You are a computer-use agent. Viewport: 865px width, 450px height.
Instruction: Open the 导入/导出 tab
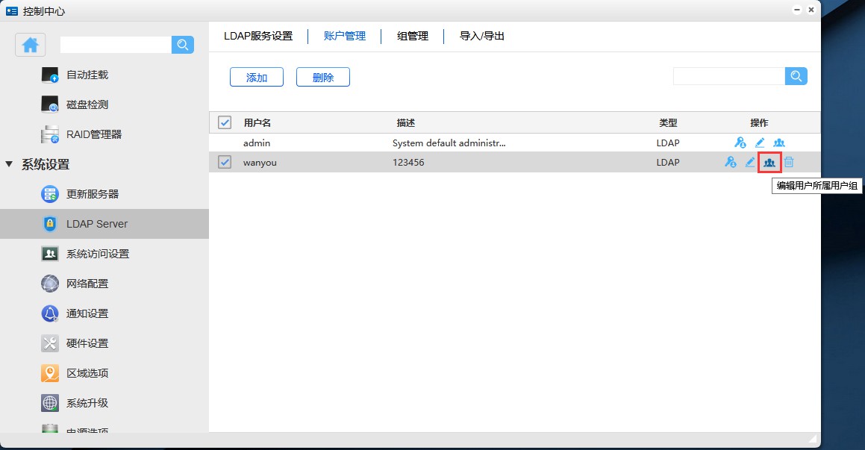[482, 36]
